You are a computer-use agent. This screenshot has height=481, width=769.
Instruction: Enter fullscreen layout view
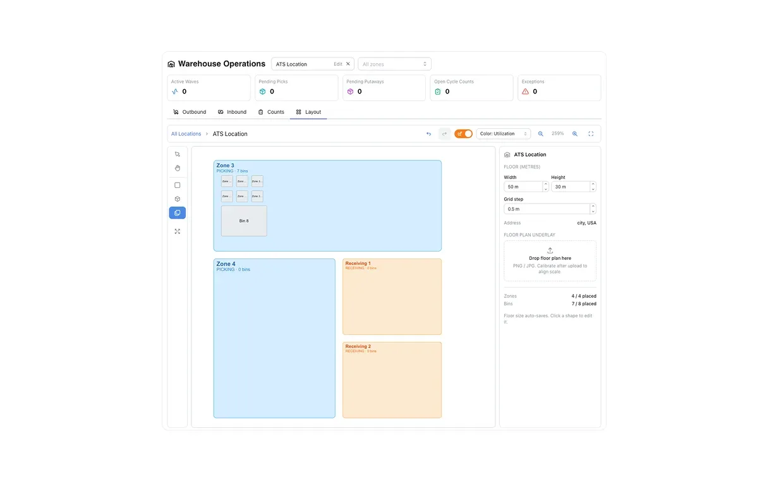pos(591,134)
